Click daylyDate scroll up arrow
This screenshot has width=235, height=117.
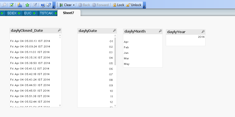click(115, 35)
